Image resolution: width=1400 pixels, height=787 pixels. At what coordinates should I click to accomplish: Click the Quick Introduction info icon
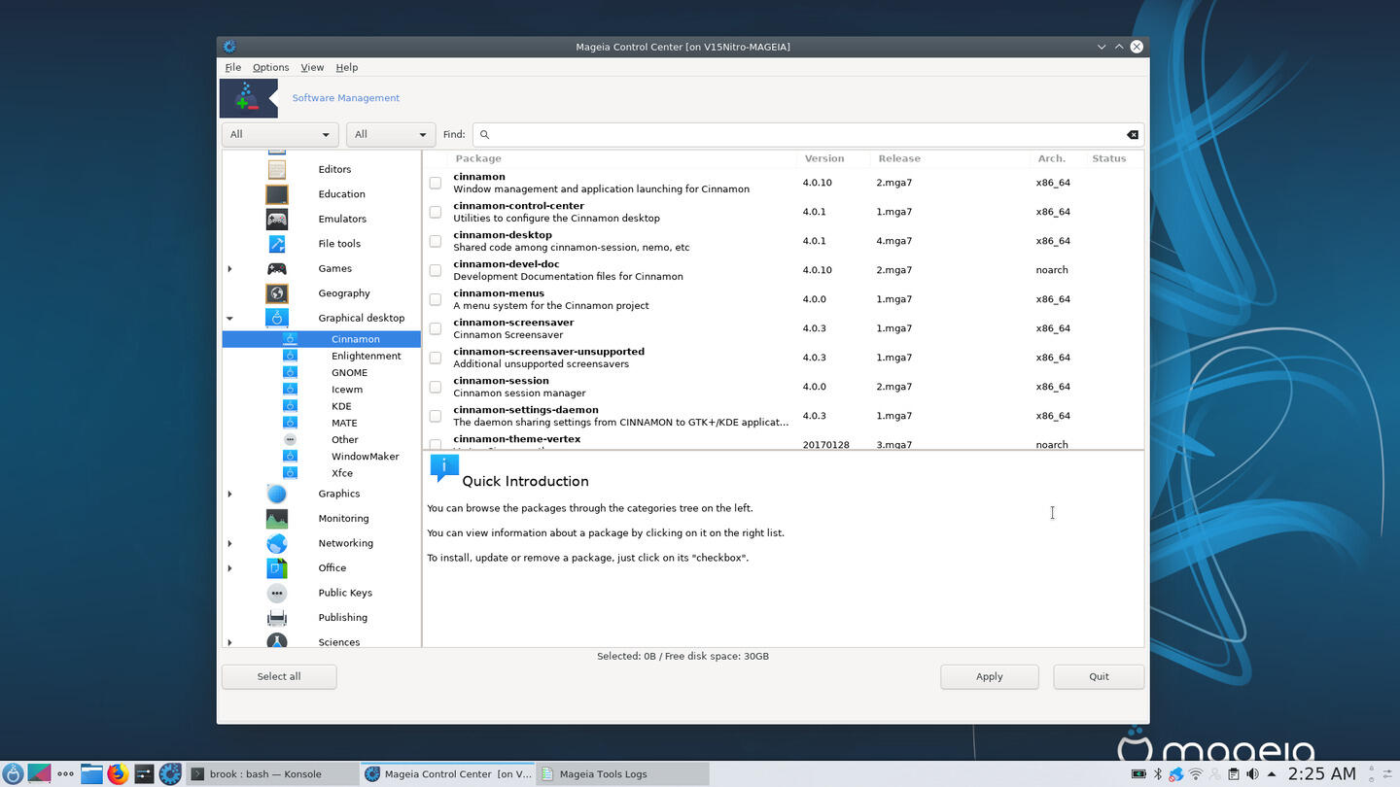[x=444, y=468]
